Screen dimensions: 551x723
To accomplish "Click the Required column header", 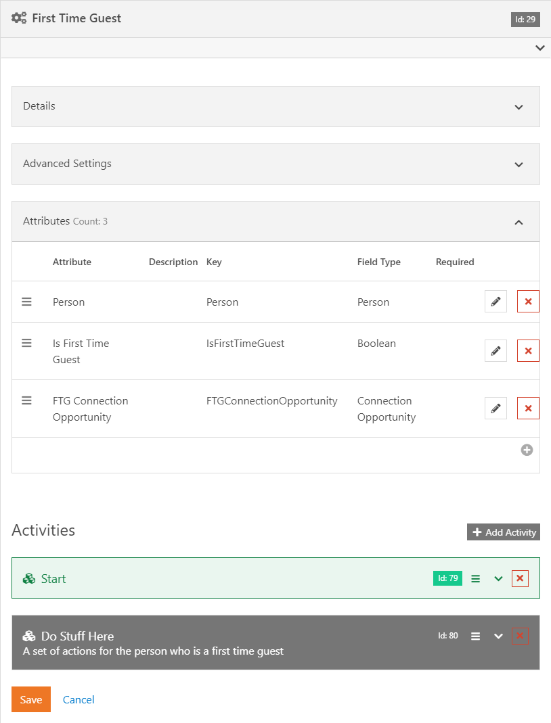I will click(x=455, y=262).
